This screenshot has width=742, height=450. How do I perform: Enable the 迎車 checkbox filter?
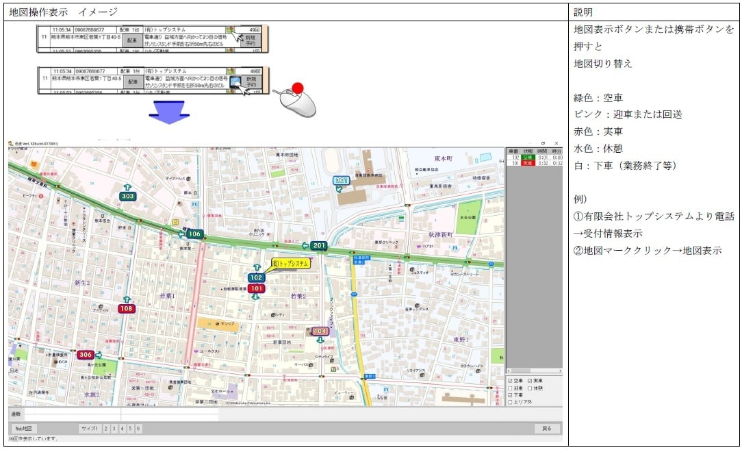pos(510,388)
